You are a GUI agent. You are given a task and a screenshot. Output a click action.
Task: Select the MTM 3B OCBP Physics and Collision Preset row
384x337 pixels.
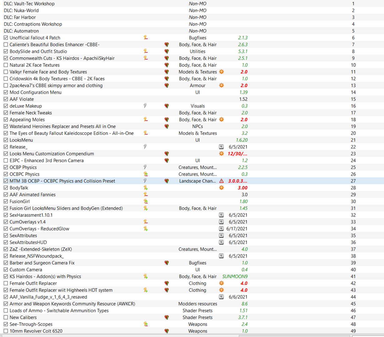tap(192, 181)
